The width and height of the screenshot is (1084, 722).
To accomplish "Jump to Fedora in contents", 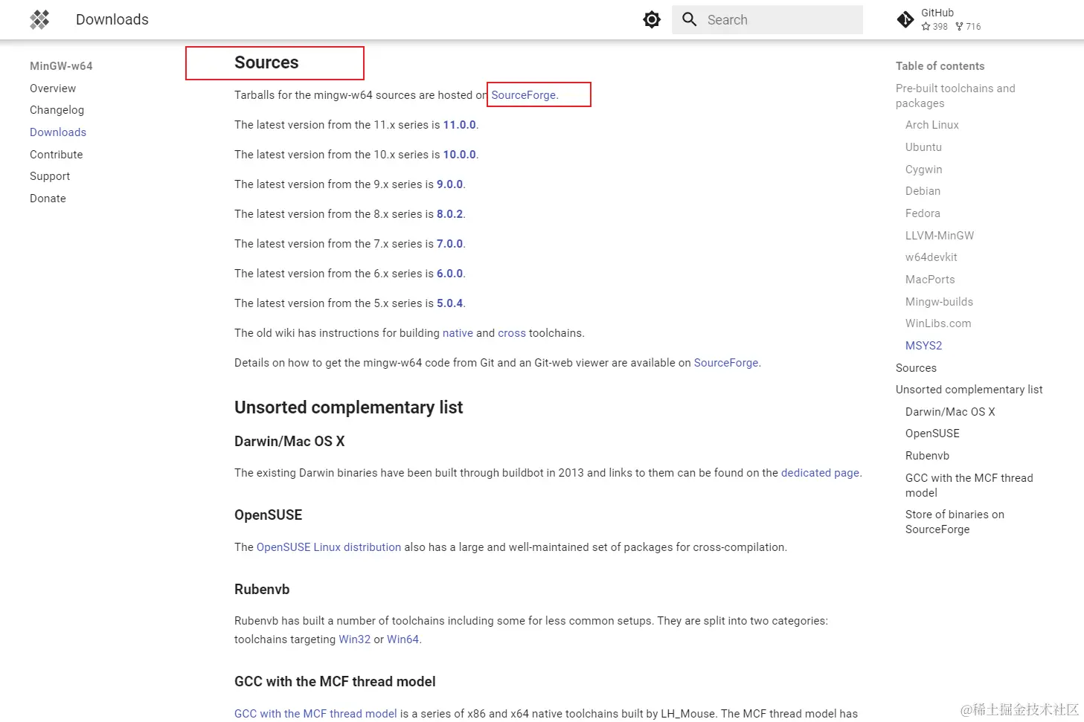I will tap(923, 213).
